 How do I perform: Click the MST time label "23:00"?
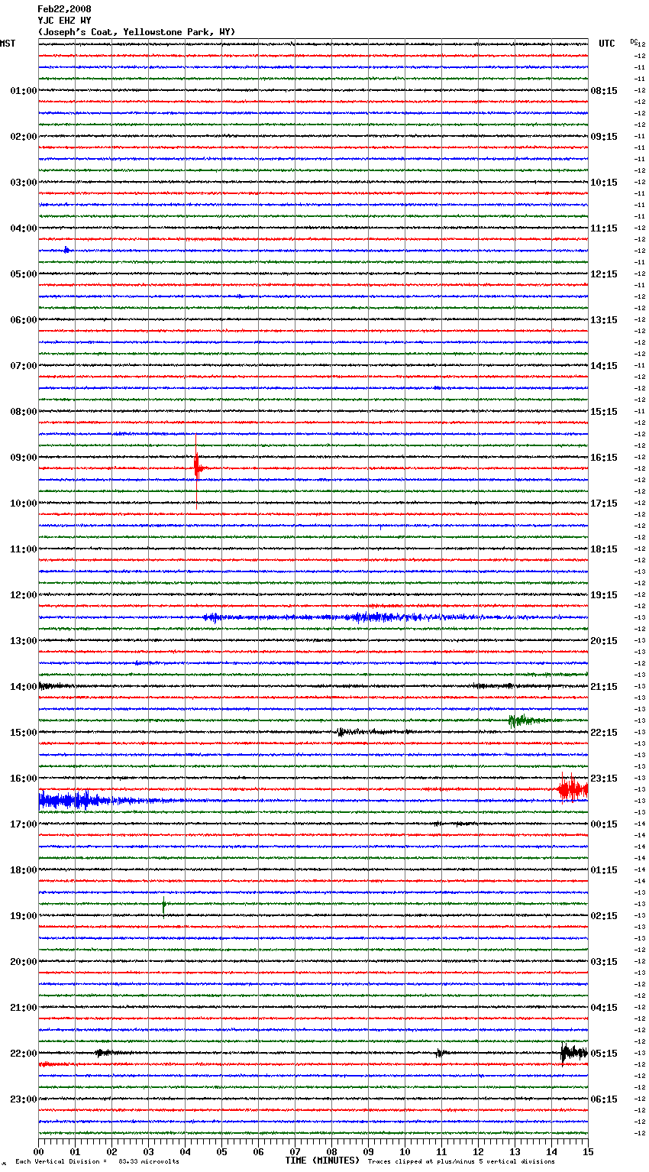click(x=24, y=1099)
